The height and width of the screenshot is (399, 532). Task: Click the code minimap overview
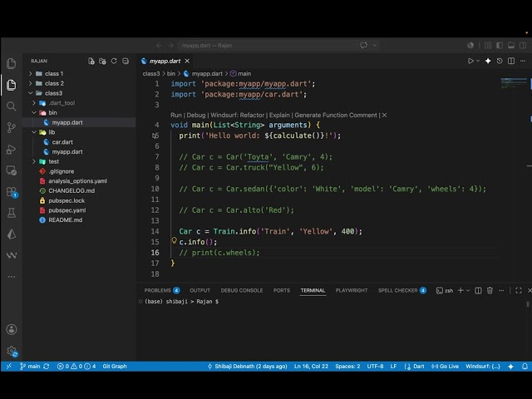tap(514, 83)
